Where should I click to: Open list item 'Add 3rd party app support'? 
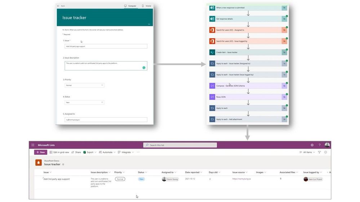tap(57, 179)
